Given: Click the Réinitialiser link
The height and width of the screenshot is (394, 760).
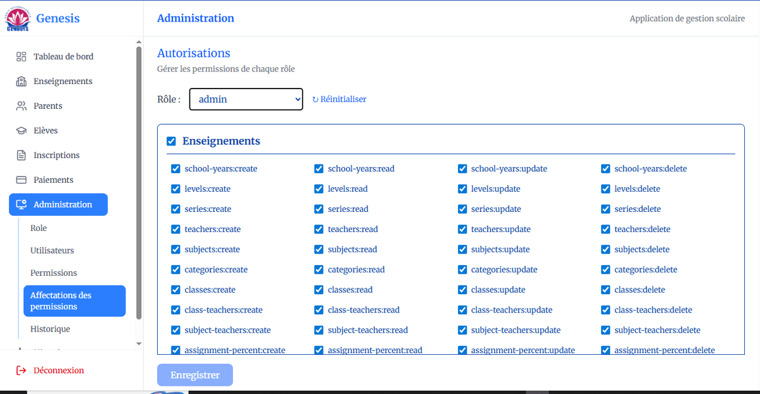Looking at the screenshot, I should tap(339, 99).
